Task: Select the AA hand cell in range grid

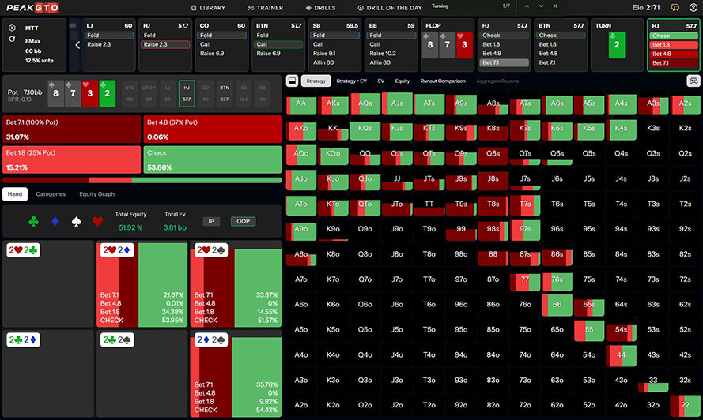Action: [300, 104]
